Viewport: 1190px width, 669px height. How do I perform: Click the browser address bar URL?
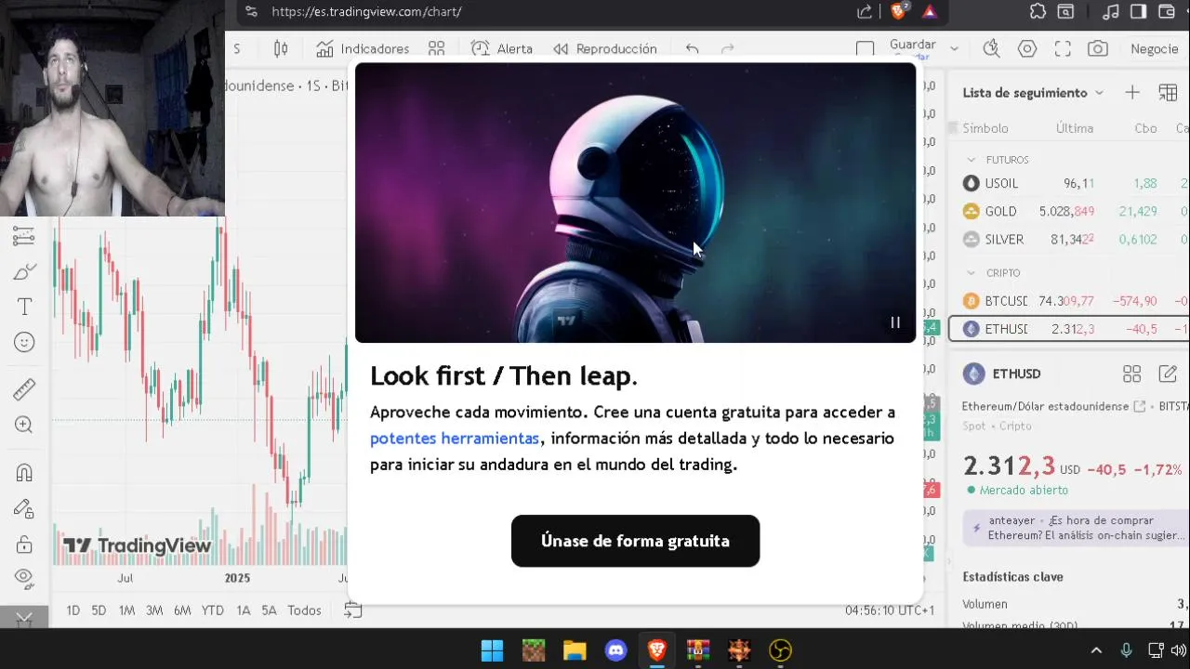coord(366,11)
